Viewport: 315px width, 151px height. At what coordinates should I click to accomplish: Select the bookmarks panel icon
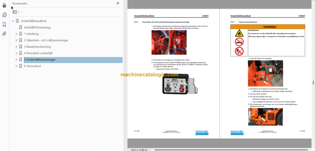[x=4, y=24]
